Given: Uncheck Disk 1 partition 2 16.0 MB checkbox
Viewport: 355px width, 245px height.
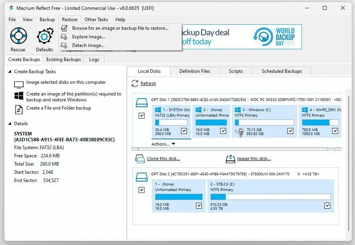Looking at the screenshot, I should (x=223, y=131).
